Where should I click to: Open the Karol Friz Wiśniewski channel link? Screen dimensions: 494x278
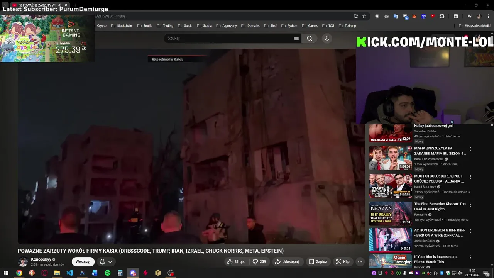click(x=429, y=159)
